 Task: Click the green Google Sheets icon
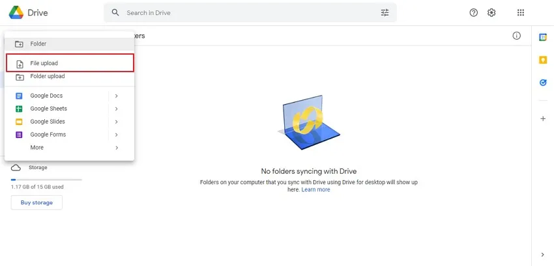(19, 109)
